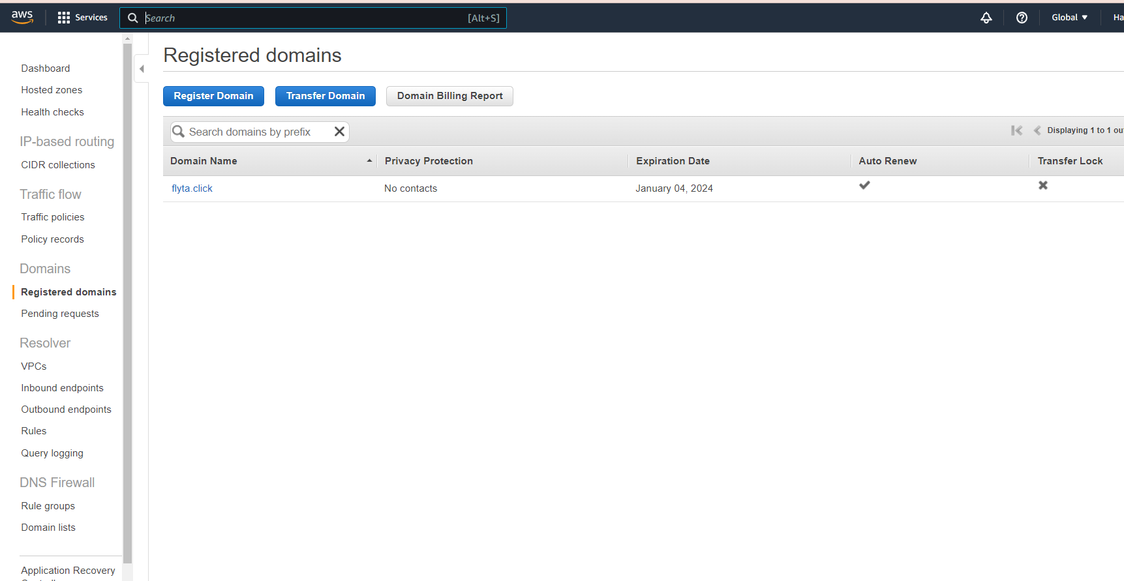This screenshot has width=1124, height=581.
Task: Open Traffic policies in the sidebar
Action: click(52, 217)
